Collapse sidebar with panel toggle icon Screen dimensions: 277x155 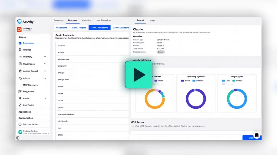pyautogui.click(x=18, y=138)
